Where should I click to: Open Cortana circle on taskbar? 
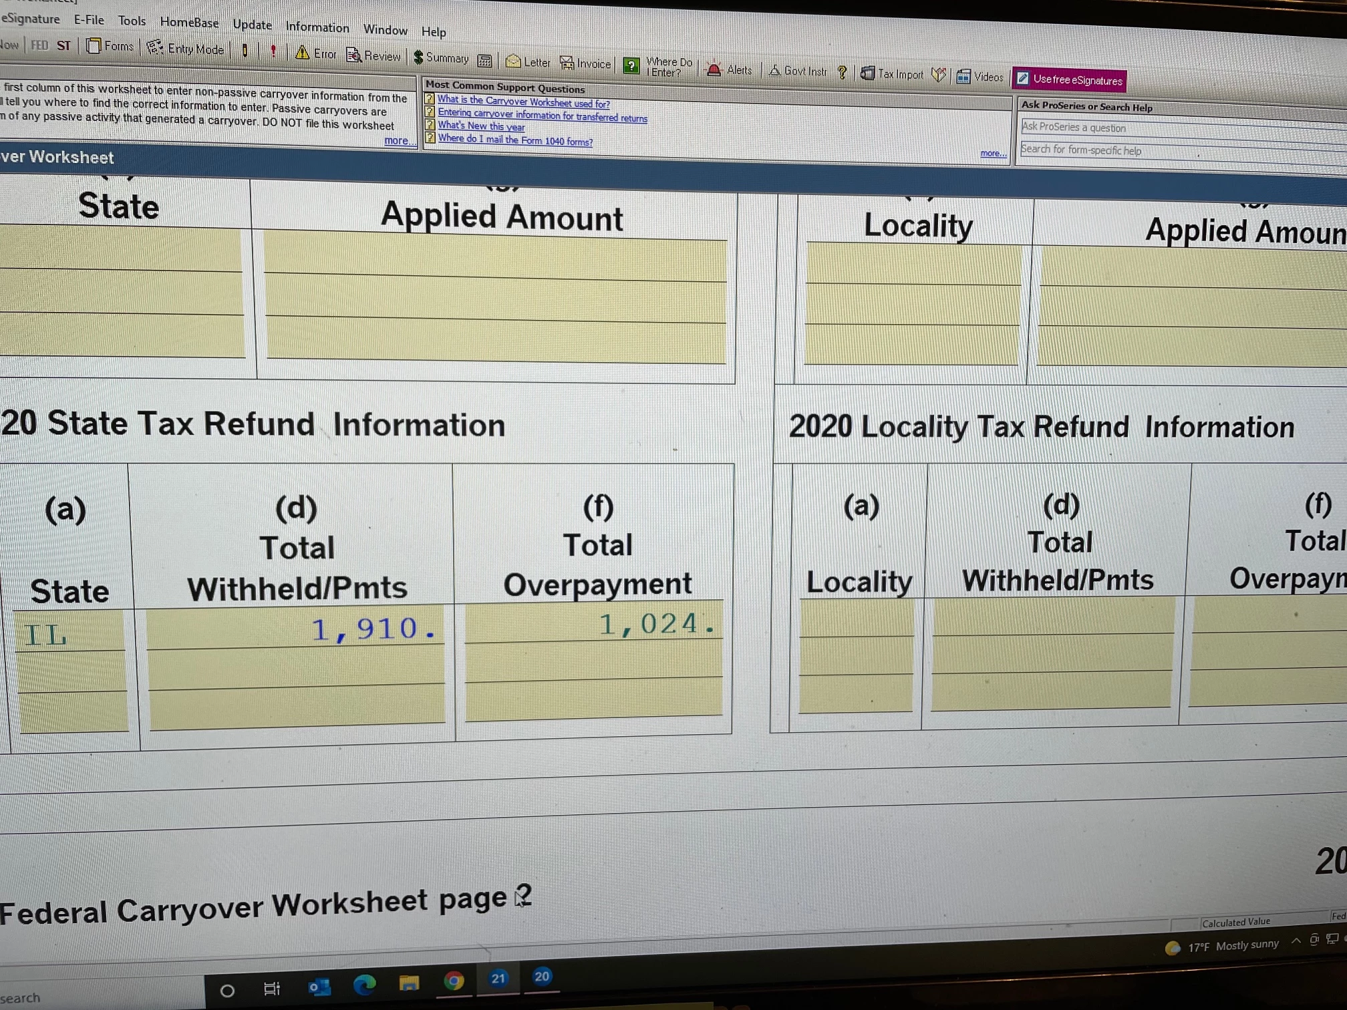(x=227, y=991)
